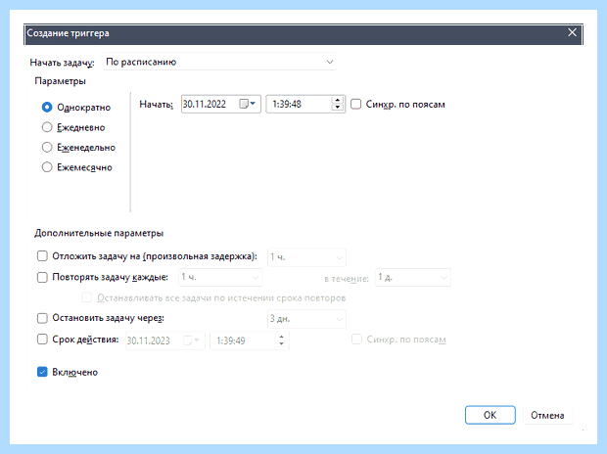
Task: Open the random delay 1 ч. dropdown
Action: click(x=306, y=257)
